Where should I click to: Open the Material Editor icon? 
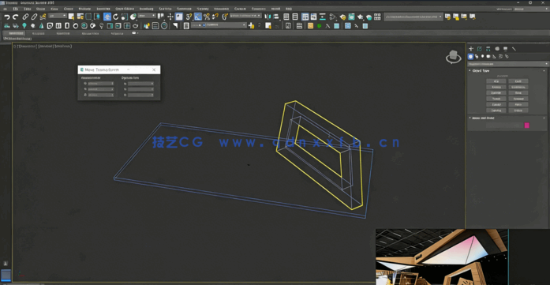coord(332,17)
